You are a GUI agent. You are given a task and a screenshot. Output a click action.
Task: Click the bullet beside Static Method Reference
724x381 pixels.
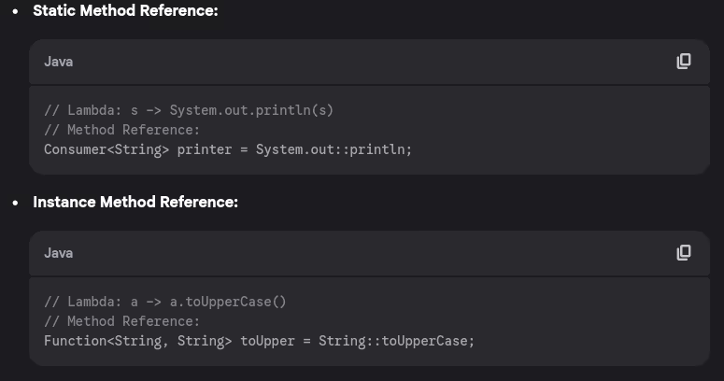[x=16, y=12]
